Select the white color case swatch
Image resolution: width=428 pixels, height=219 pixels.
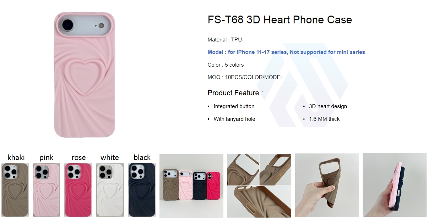(x=110, y=190)
